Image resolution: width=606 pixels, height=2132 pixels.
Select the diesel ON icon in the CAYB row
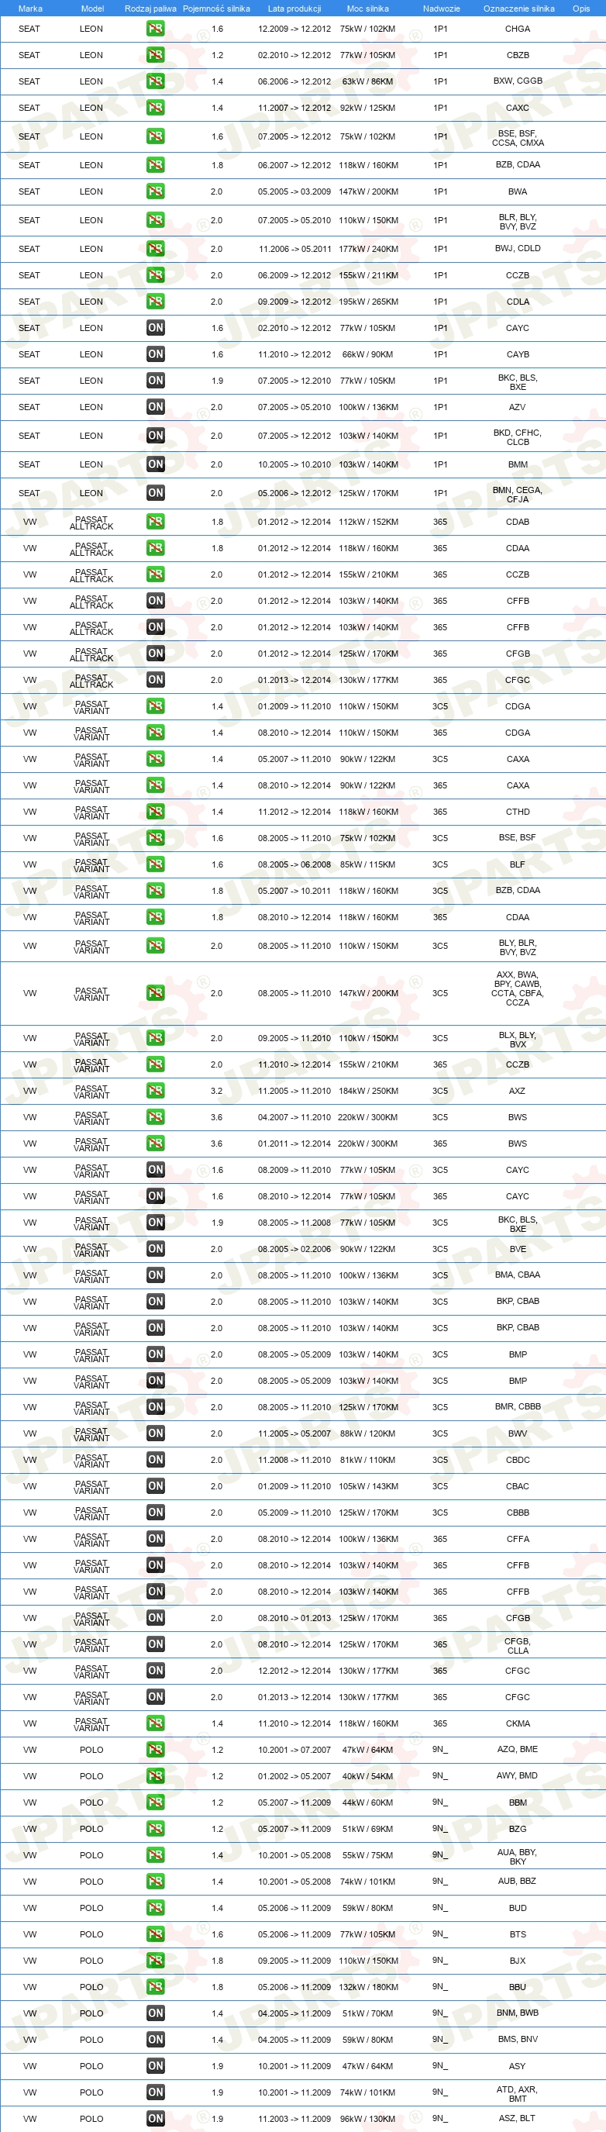point(156,354)
